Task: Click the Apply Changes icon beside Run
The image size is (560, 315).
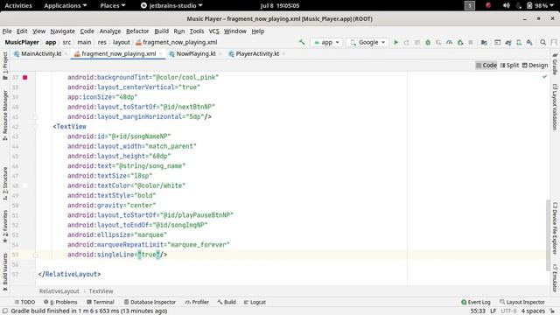Action: 406,42
